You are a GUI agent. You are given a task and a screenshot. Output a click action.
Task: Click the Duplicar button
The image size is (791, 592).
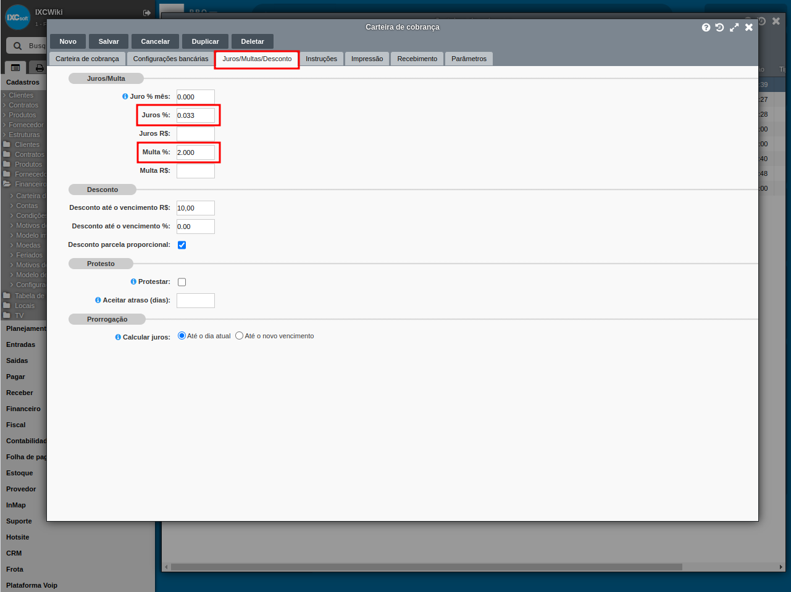pos(205,41)
